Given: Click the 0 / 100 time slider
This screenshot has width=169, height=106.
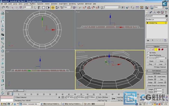Looking at the screenshot, I should [x=16, y=90].
